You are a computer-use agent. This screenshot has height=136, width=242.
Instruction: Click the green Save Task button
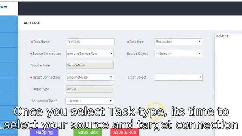[x=88, y=132]
